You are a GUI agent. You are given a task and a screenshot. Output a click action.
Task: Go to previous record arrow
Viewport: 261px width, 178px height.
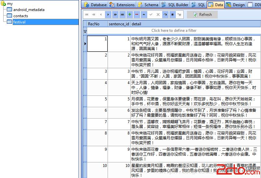point(101,15)
